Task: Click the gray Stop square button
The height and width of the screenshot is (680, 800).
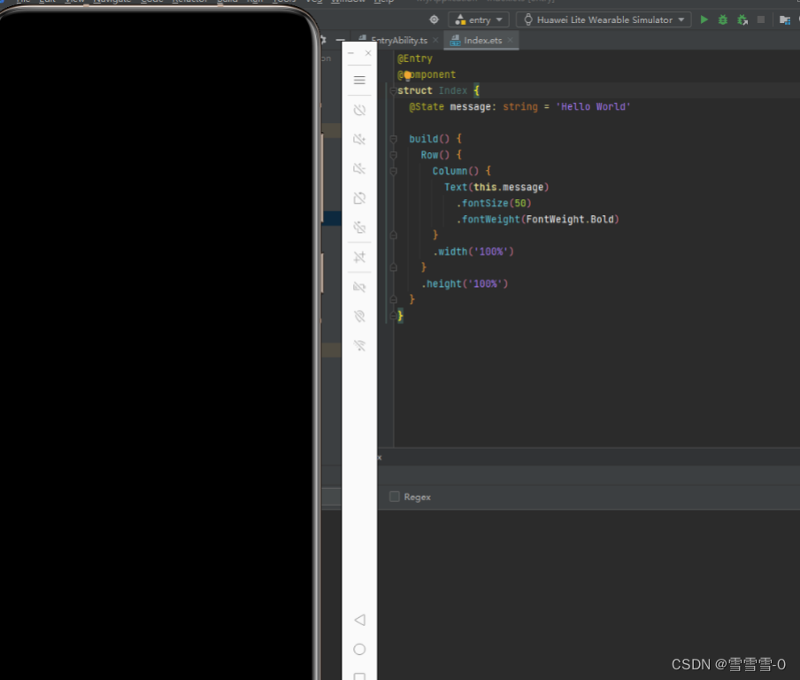Action: point(761,19)
